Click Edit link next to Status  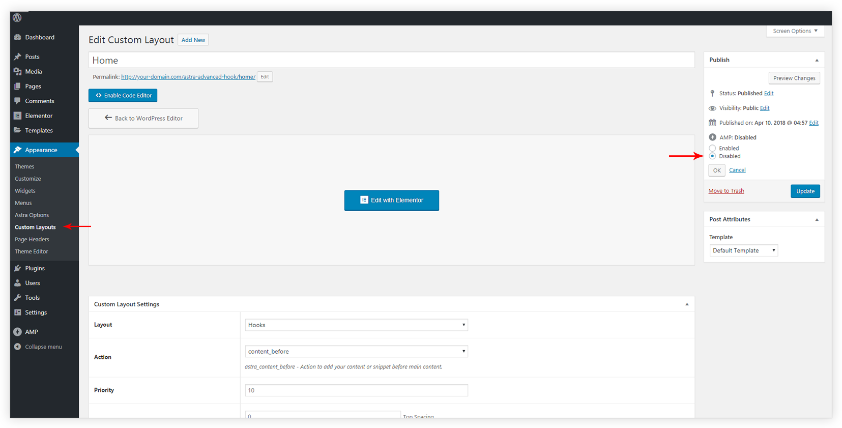pyautogui.click(x=769, y=93)
